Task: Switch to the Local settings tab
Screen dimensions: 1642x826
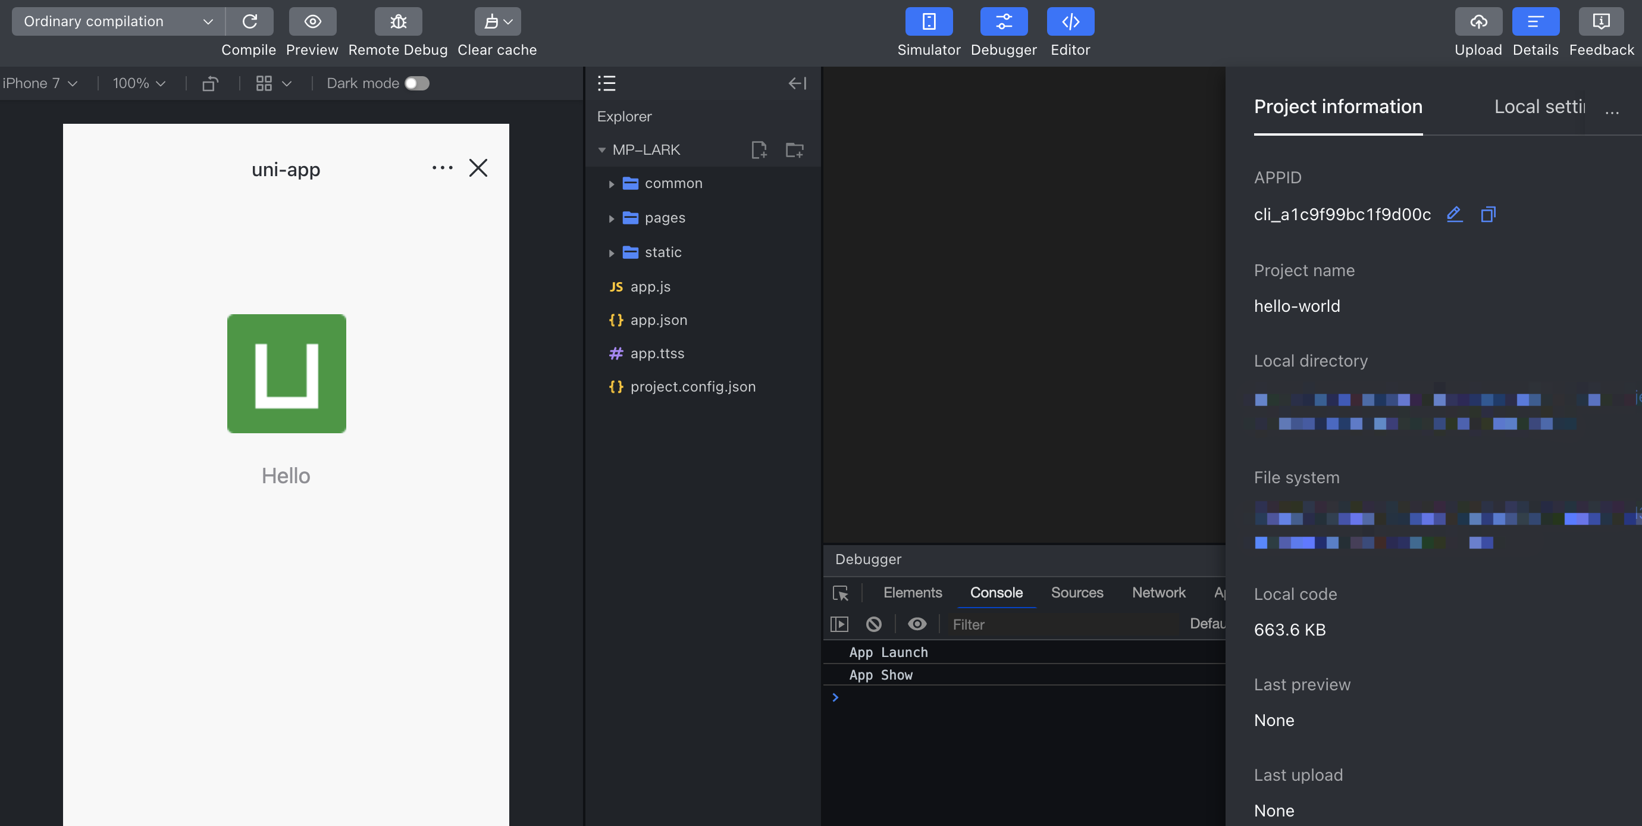Action: pos(1538,107)
